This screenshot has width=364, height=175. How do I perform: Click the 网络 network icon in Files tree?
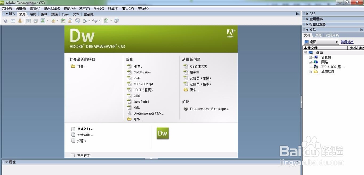[x=316, y=62]
